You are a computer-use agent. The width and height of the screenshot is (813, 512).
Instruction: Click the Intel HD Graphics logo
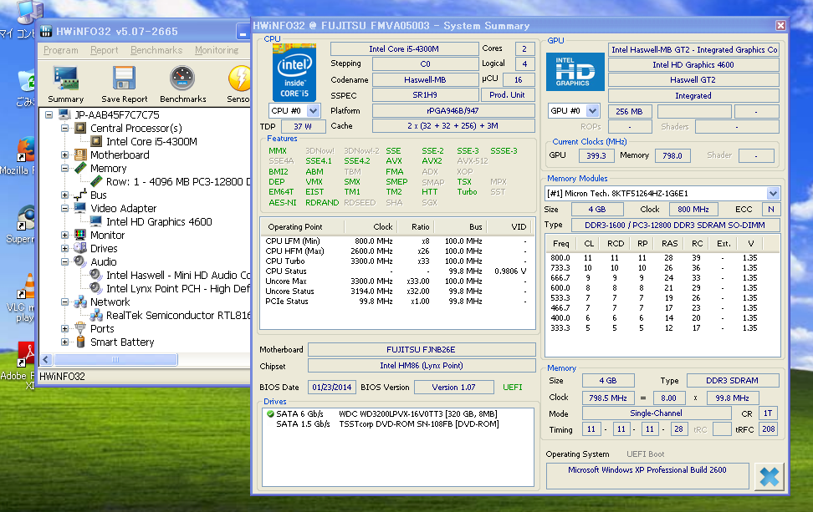[x=574, y=72]
